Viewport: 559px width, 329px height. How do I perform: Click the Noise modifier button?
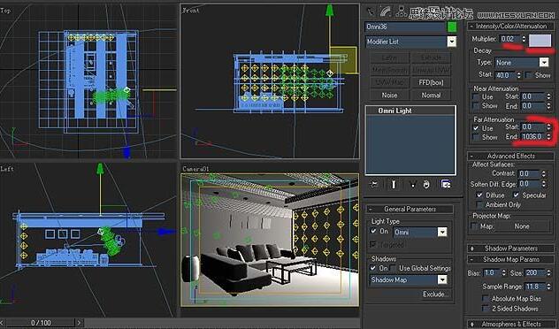(x=389, y=96)
